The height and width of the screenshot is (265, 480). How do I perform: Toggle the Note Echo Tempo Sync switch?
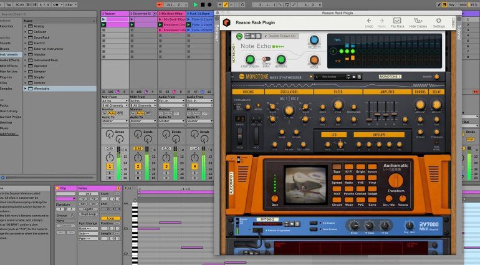point(266,60)
